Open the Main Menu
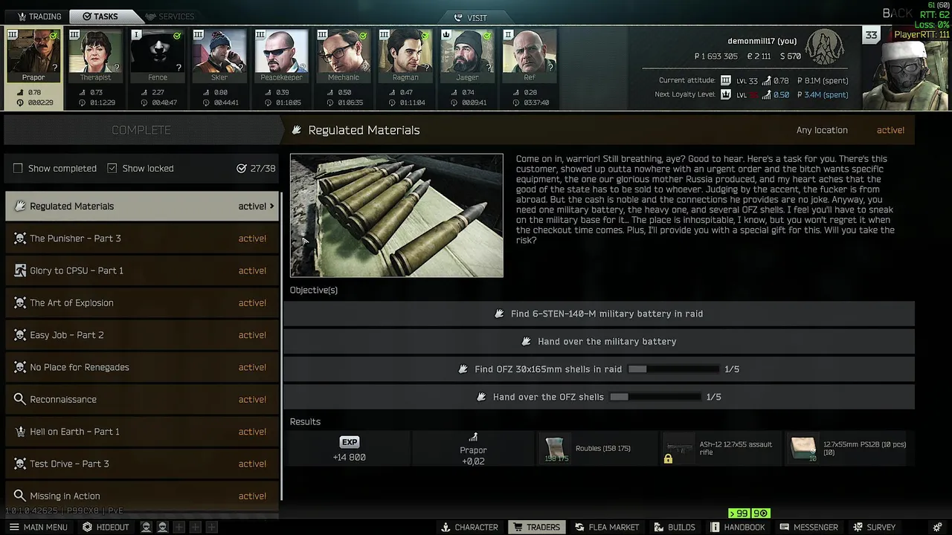The width and height of the screenshot is (952, 535). point(38,527)
